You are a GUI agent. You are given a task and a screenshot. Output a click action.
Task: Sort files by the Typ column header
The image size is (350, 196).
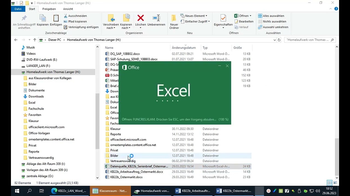[x=216, y=48]
